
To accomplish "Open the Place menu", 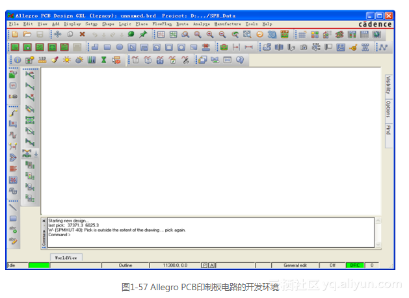I will (x=142, y=24).
